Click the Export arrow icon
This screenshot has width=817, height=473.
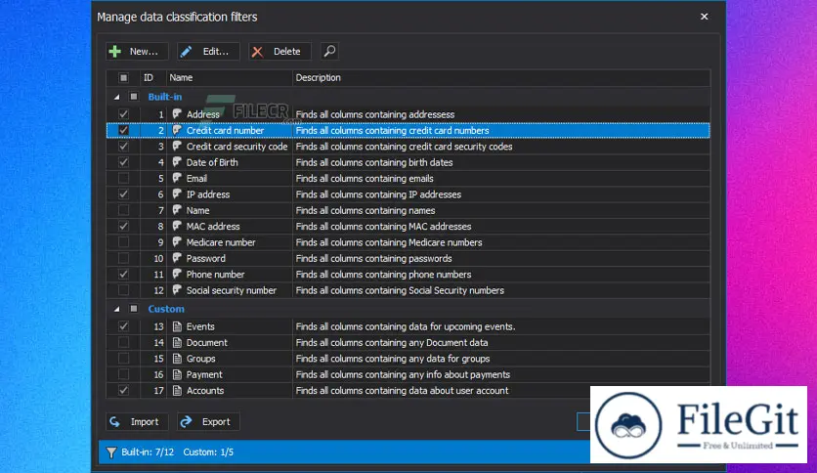(x=186, y=421)
